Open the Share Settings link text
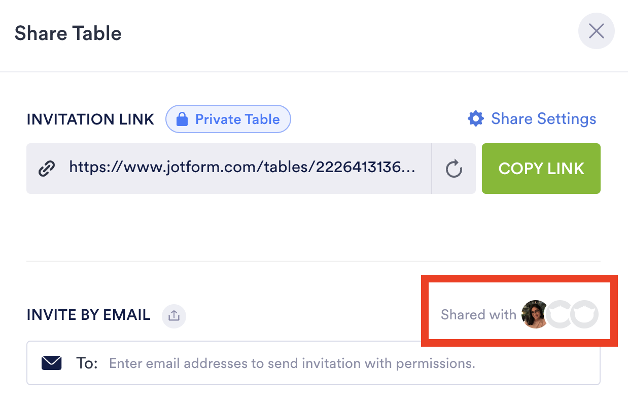628x413 pixels. point(543,119)
